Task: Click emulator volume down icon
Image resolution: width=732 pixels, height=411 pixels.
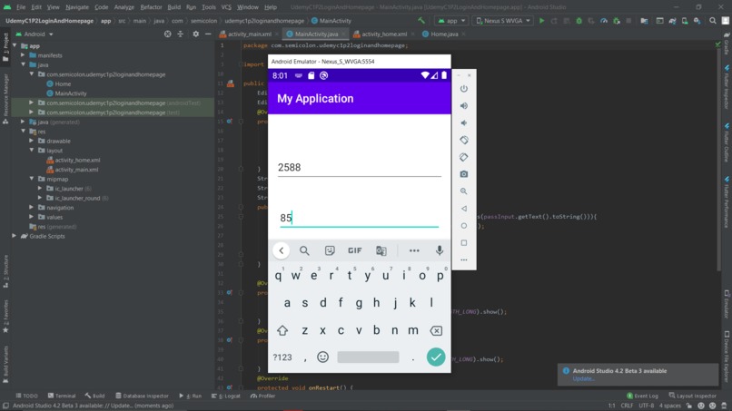Action: (x=463, y=123)
